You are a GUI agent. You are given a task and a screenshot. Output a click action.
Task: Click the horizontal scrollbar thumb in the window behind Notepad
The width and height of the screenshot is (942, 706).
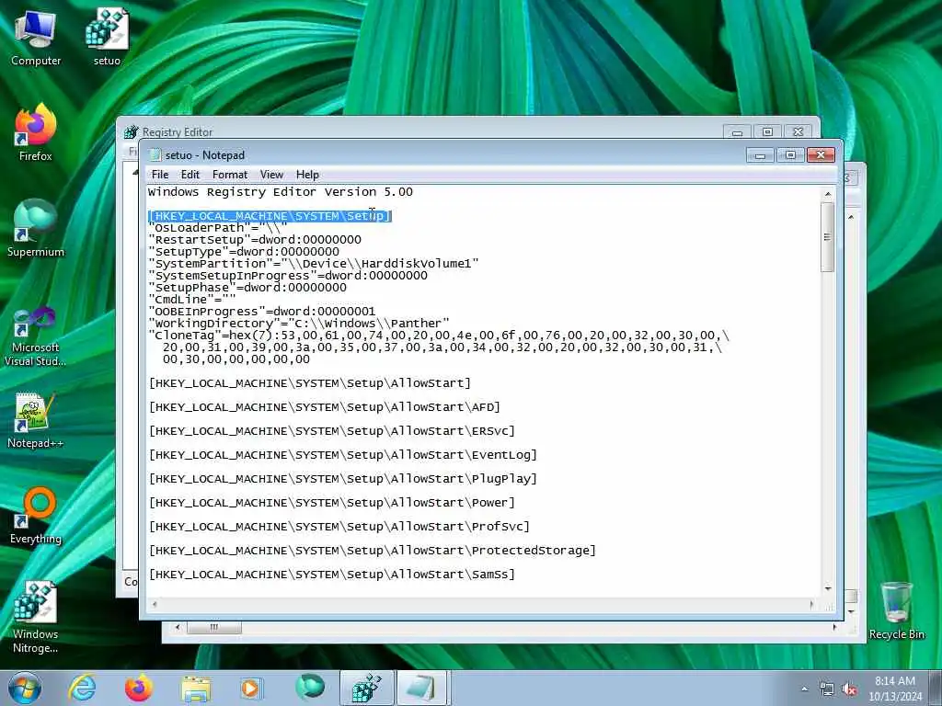213,627
